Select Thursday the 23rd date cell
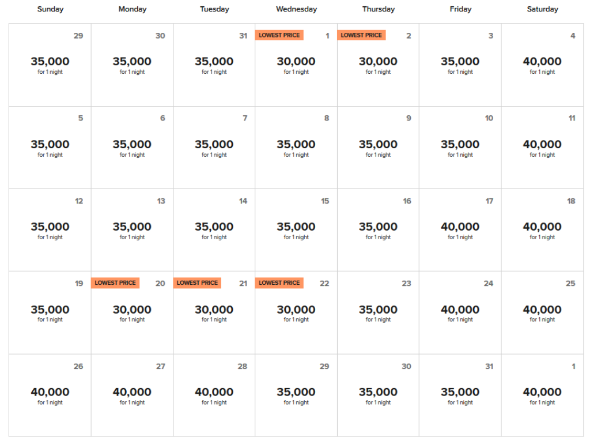 point(378,313)
